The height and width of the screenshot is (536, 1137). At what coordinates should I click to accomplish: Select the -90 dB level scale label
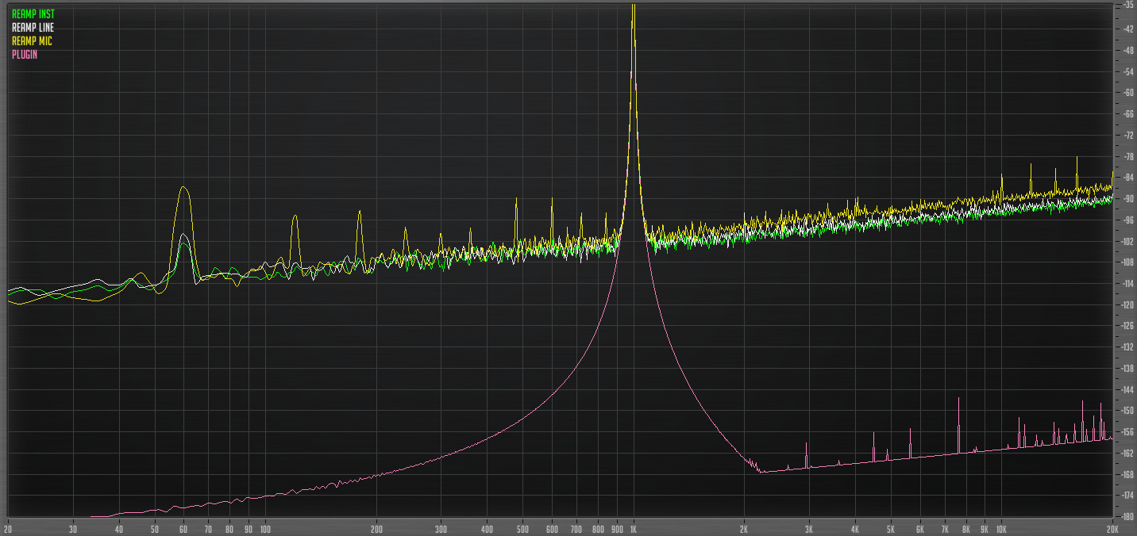pyautogui.click(x=1125, y=199)
